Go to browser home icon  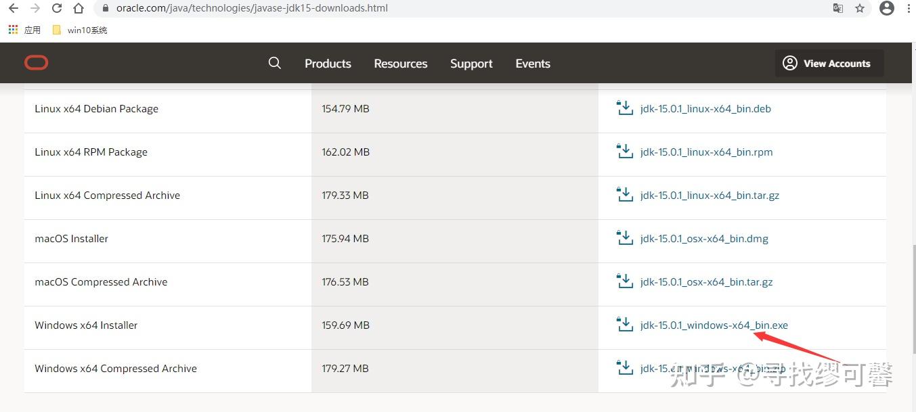tap(79, 8)
